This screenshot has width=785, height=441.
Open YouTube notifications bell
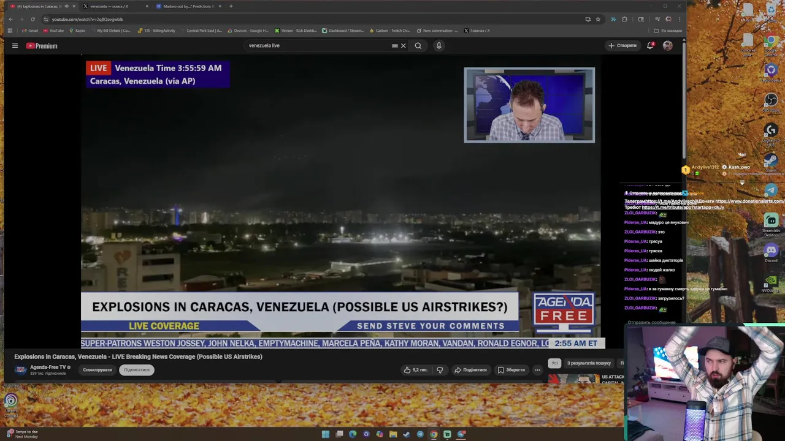(650, 45)
